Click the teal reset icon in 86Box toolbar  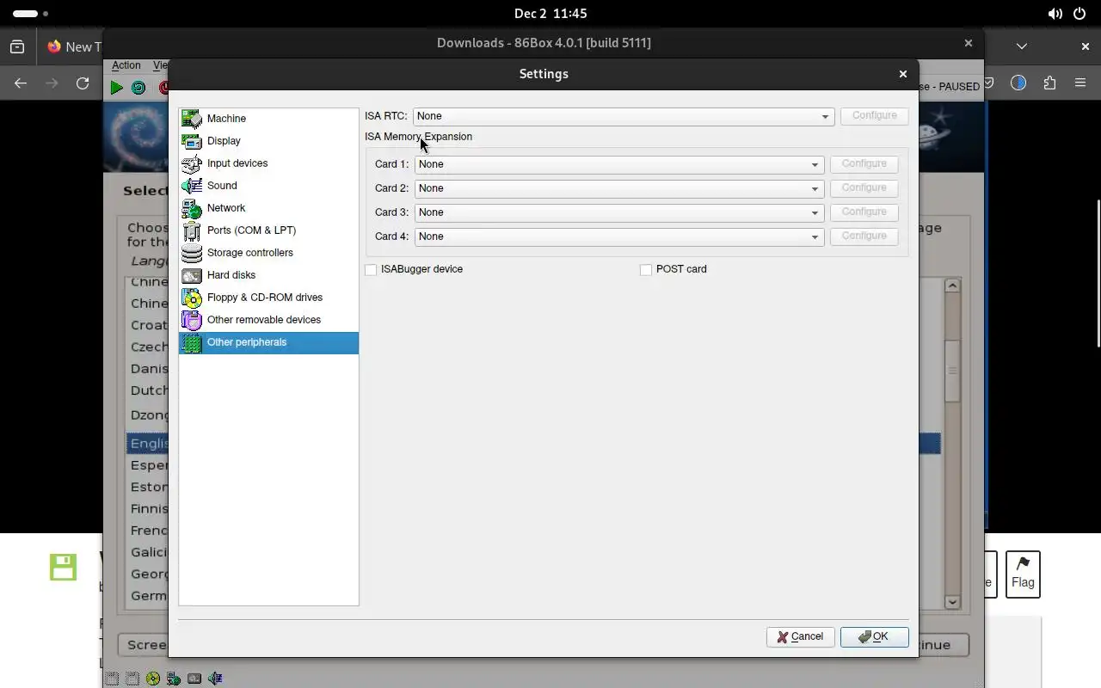click(x=138, y=87)
